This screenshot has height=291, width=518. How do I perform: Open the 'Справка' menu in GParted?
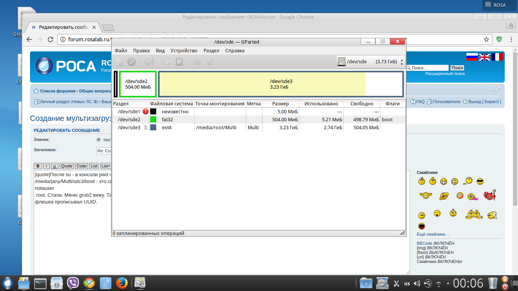tap(235, 50)
